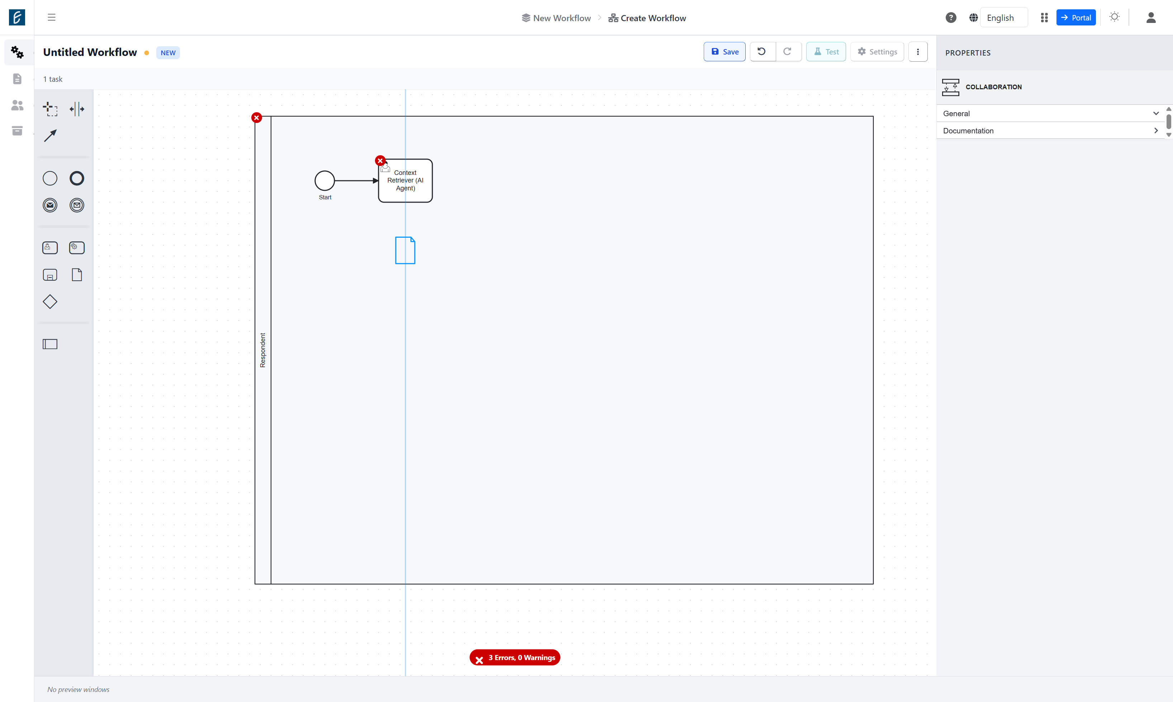
Task: Click the Untitled Workflow title
Action: [90, 52]
